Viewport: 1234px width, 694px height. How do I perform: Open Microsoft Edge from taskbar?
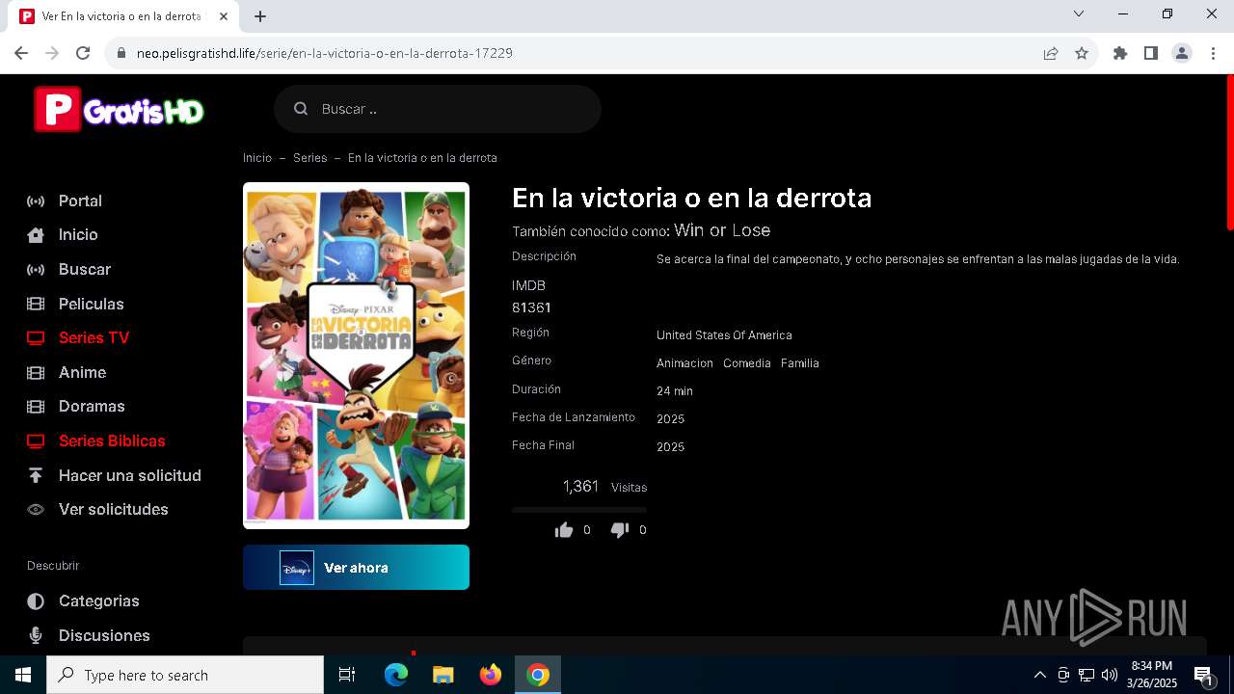click(396, 675)
